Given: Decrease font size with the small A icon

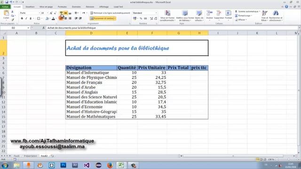Looking at the screenshot, I should coord(55,13).
